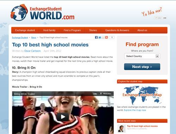This screenshot has height=134, width=176.
Task: Click the Bring It On Trailer video title
Action: pos(24,94)
